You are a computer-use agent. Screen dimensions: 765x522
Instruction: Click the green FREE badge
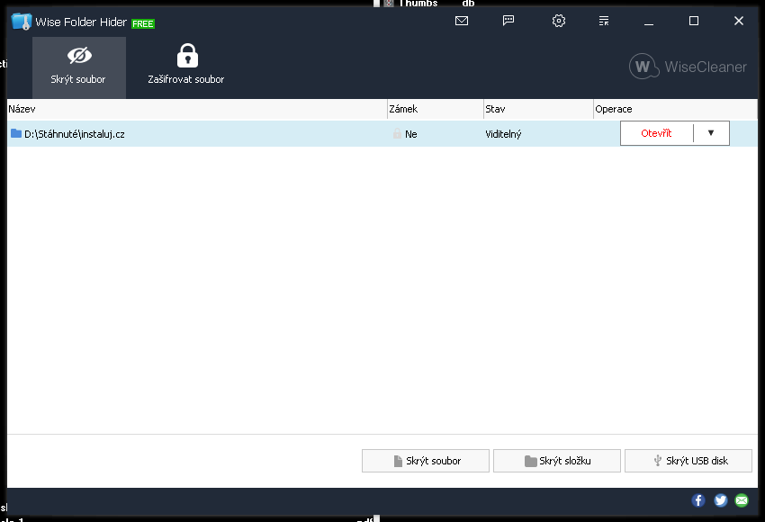[x=143, y=24]
